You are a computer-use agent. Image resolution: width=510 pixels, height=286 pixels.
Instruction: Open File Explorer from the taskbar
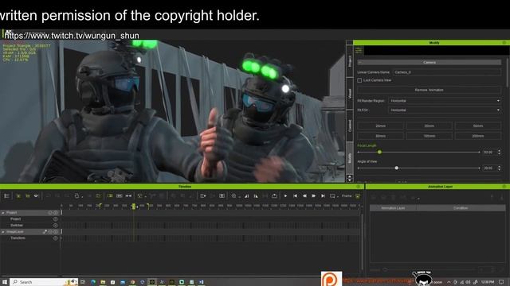pos(103,282)
